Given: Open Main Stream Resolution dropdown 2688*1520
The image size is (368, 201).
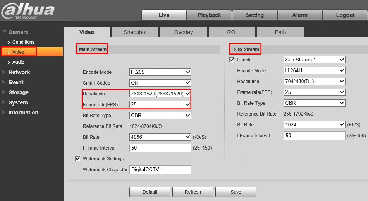Looking at the screenshot, I should click(160, 94).
